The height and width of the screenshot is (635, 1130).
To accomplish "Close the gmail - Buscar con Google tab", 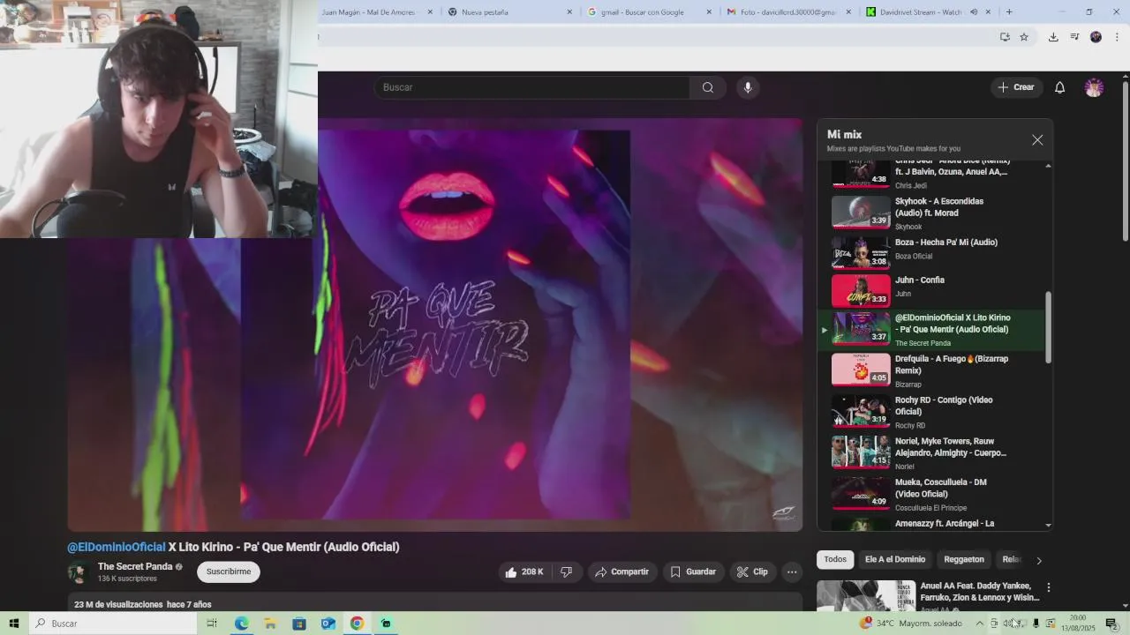I will (709, 11).
